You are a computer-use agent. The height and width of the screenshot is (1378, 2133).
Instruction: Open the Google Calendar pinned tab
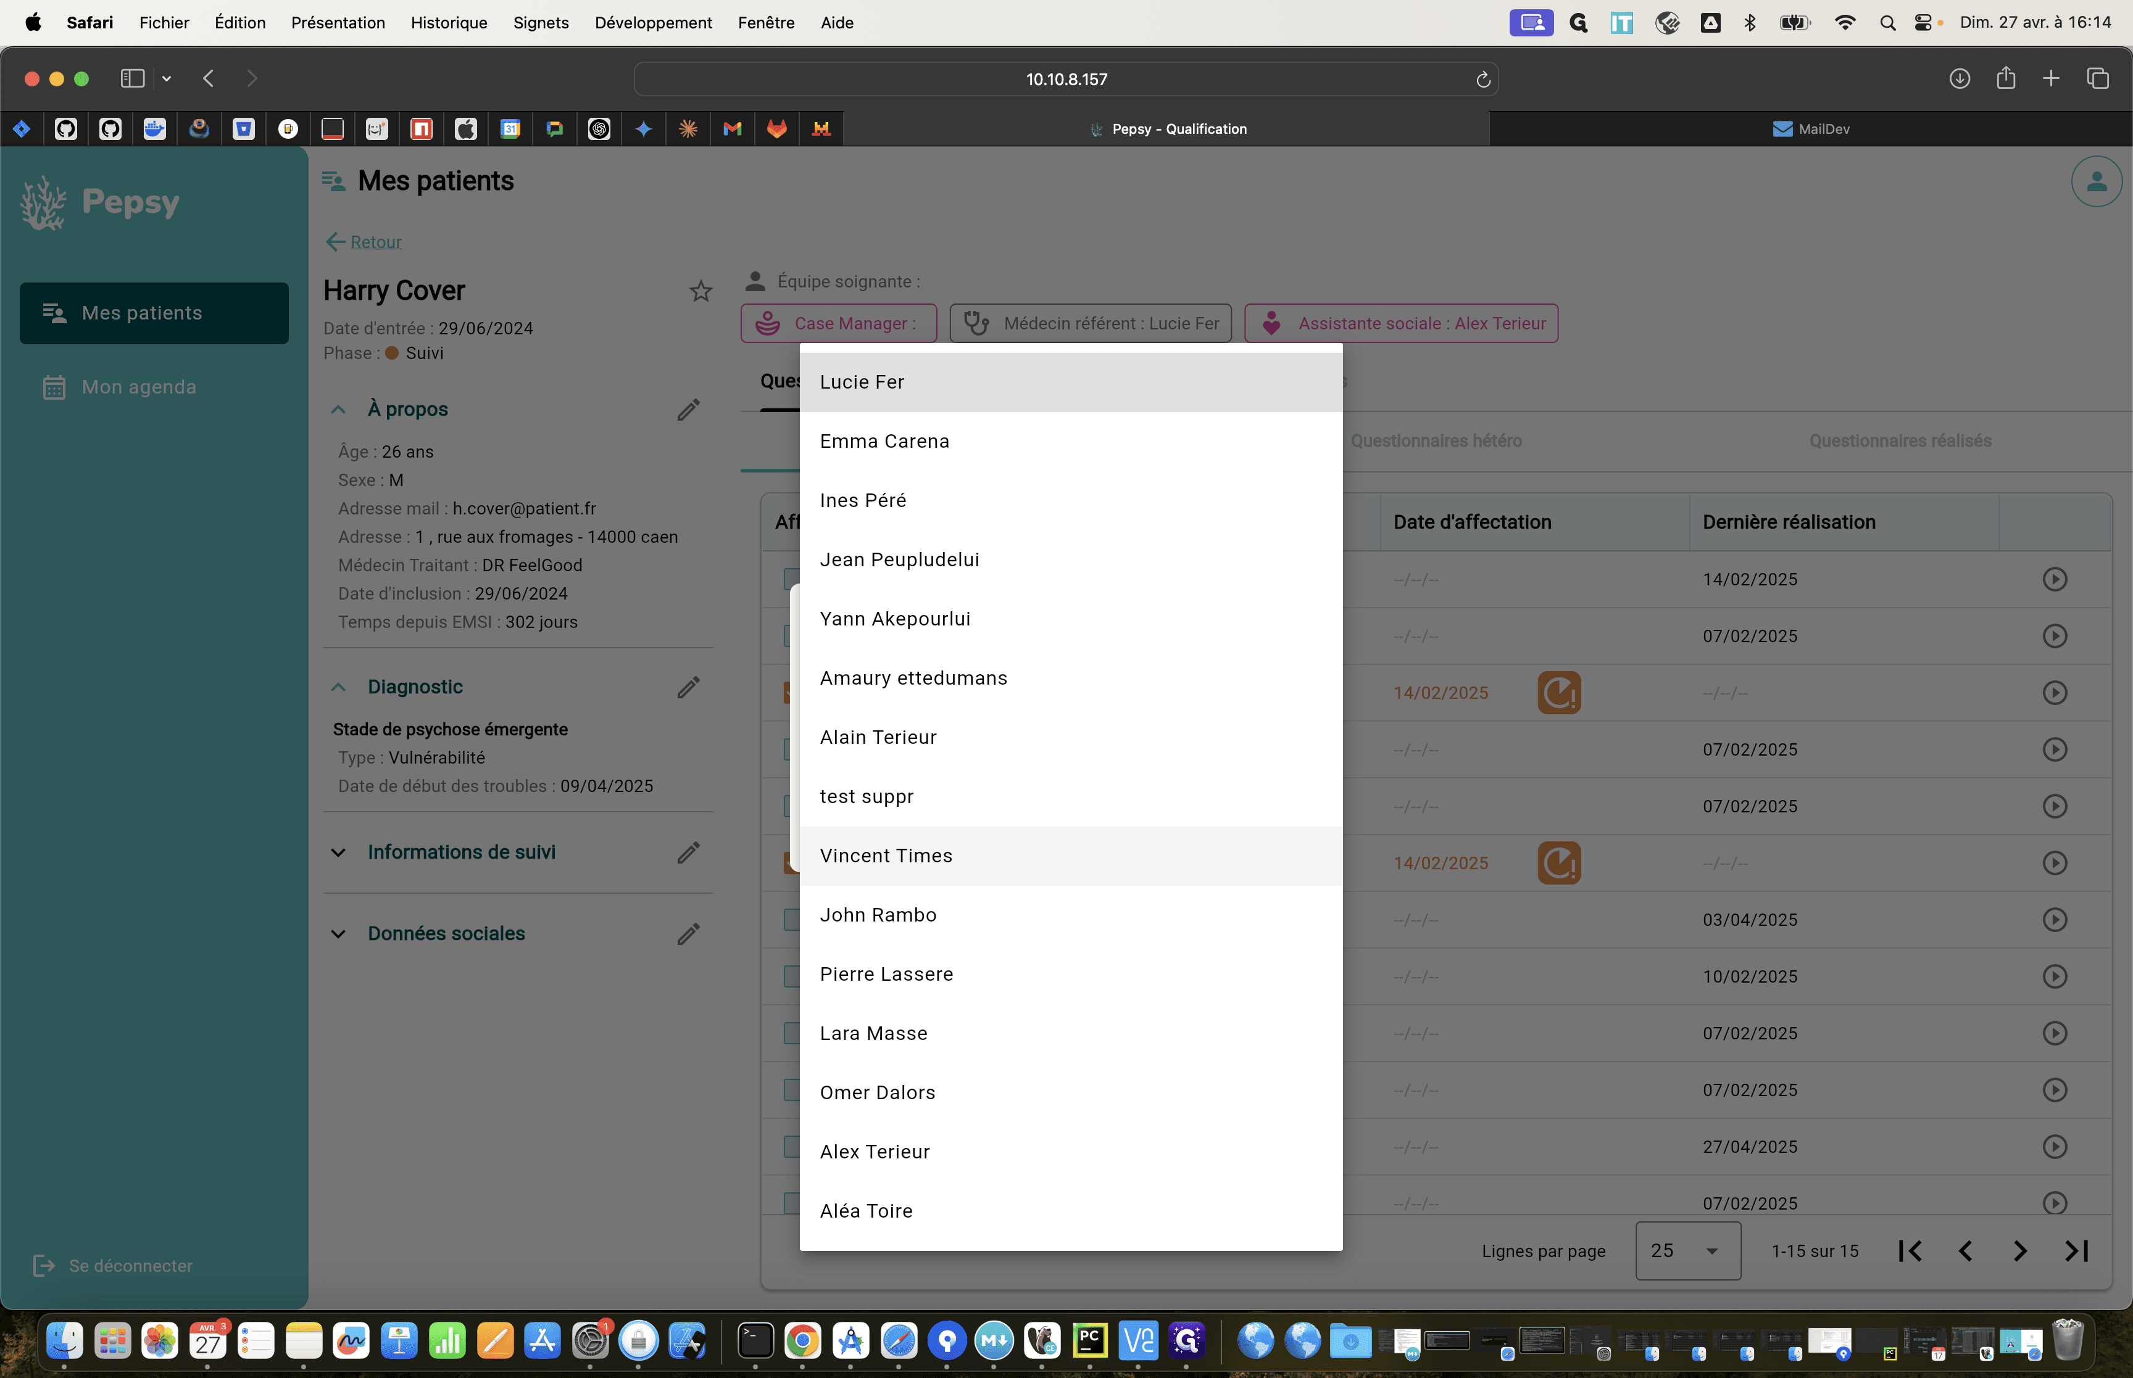pos(510,129)
